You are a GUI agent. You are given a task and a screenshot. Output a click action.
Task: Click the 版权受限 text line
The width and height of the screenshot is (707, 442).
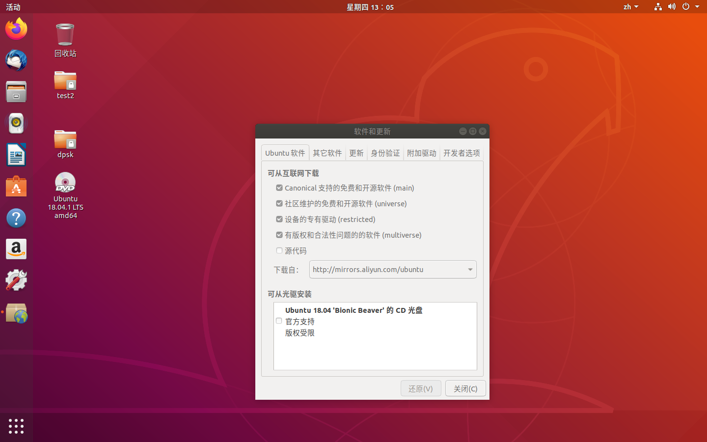[x=300, y=332]
